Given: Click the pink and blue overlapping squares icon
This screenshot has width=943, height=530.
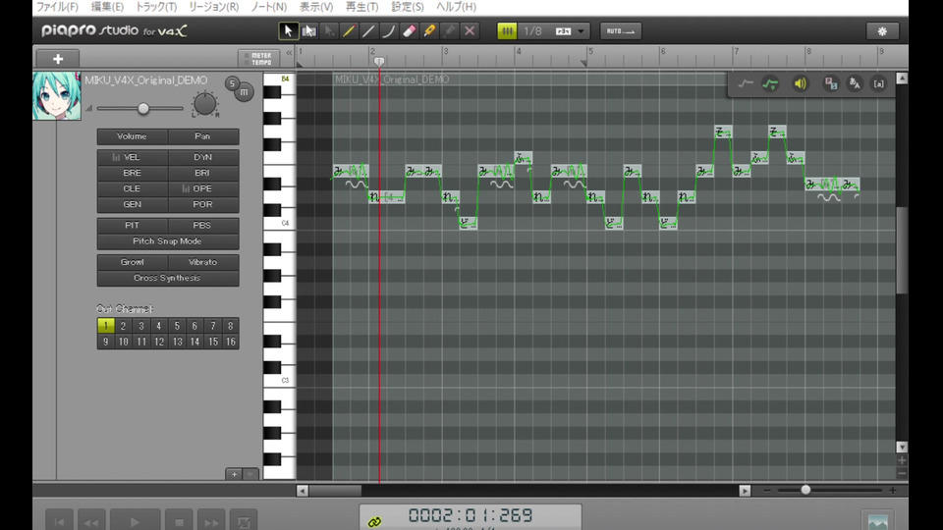Looking at the screenshot, I should tap(831, 83).
